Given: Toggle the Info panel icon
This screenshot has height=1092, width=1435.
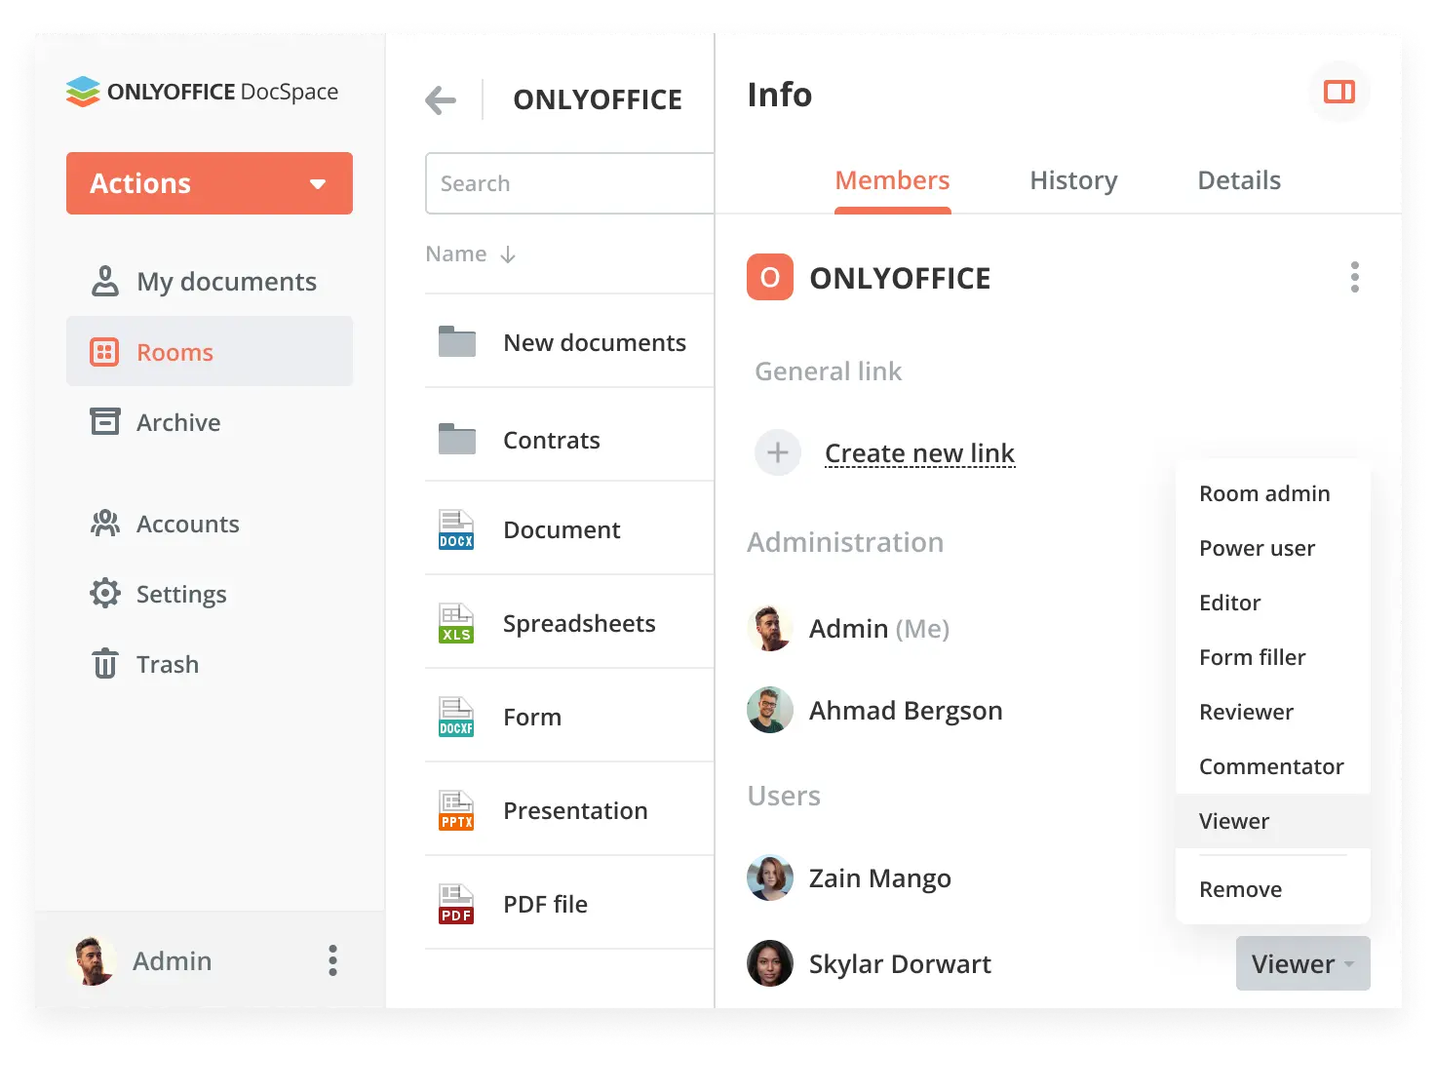Looking at the screenshot, I should point(1338,93).
